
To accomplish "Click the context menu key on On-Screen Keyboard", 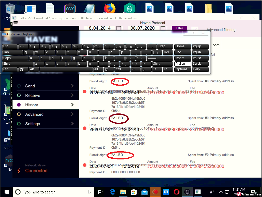I will (x=109, y=69).
